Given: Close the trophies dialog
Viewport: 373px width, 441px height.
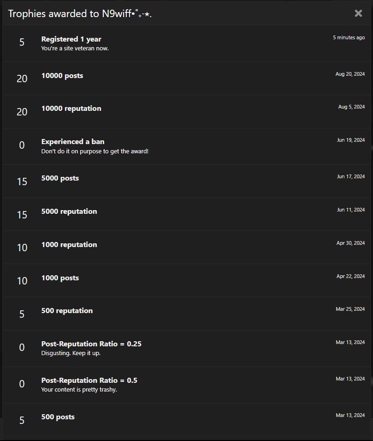Looking at the screenshot, I should 358,13.
